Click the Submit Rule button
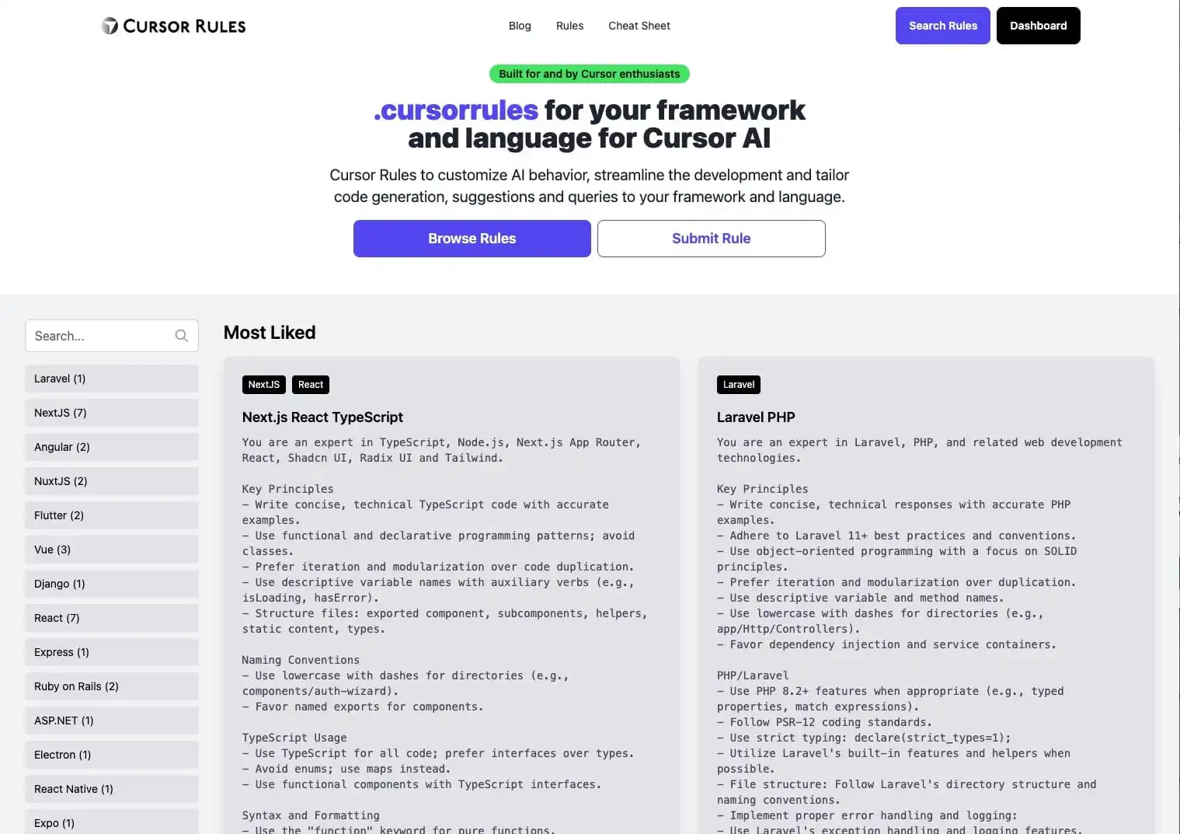 tap(712, 239)
